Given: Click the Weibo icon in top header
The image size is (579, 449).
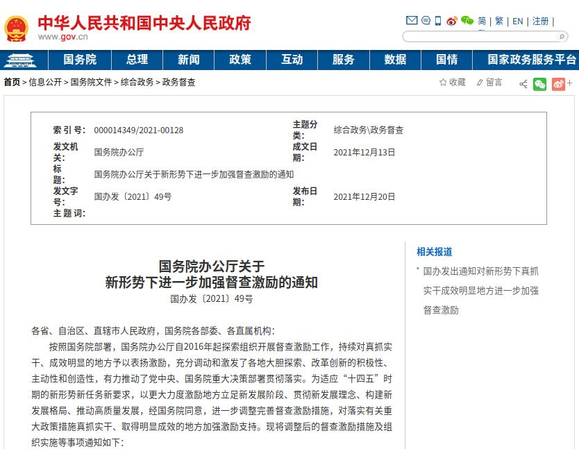Looking at the screenshot, I should (x=452, y=21).
